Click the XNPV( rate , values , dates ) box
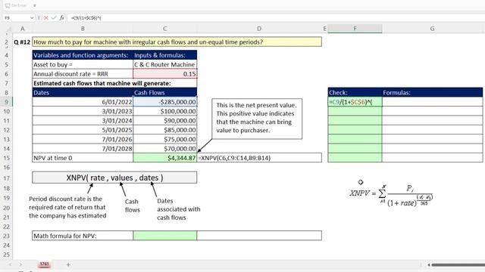Viewport: 485px width, 272px height. [114, 178]
